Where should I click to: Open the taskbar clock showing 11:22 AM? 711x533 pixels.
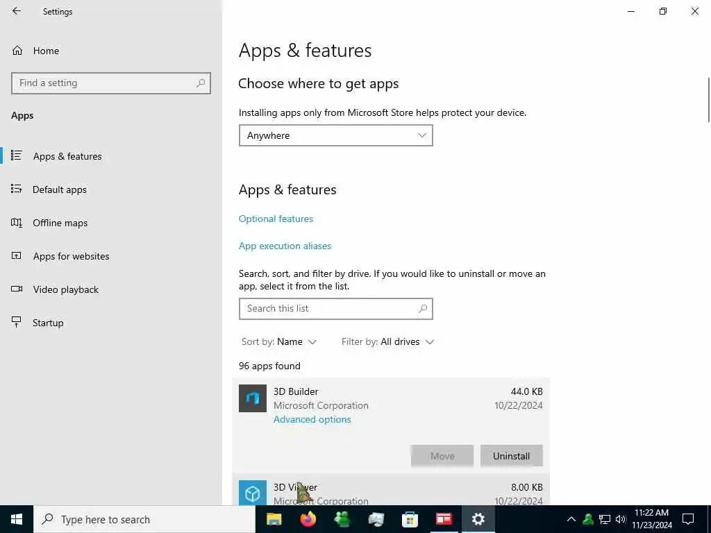[651, 519]
